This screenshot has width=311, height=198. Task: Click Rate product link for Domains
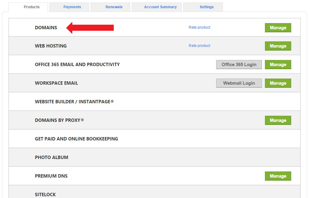point(199,27)
